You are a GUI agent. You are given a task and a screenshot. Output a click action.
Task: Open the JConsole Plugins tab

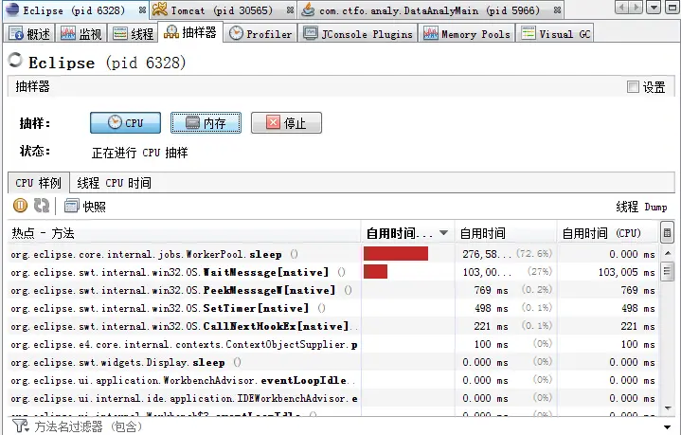pyautogui.click(x=358, y=33)
